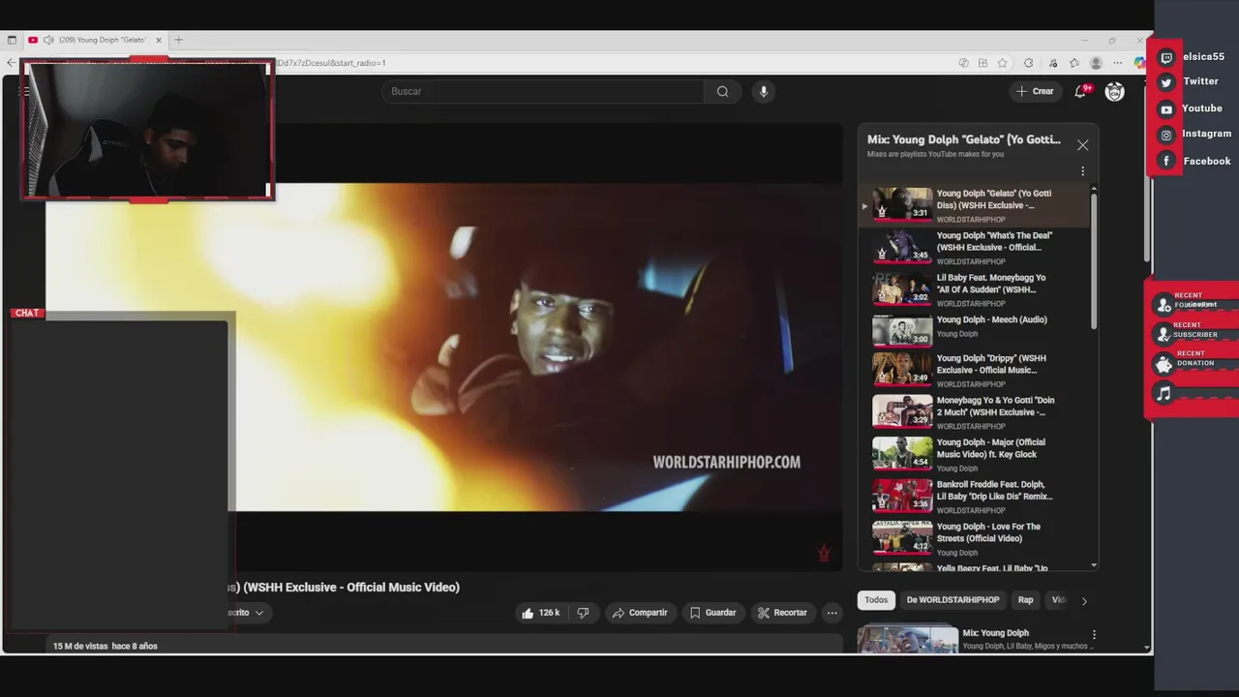Image resolution: width=1239 pixels, height=697 pixels.
Task: Select De WORLDSTARHIPHOP filter chip
Action: (x=952, y=600)
